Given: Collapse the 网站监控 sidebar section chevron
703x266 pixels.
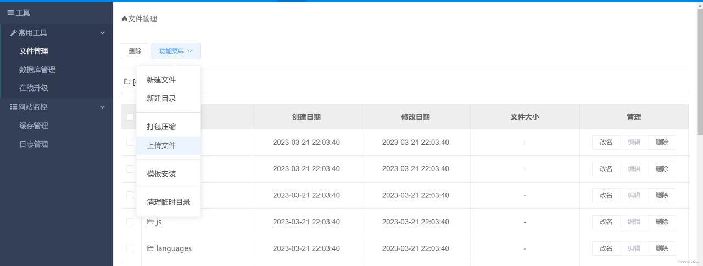Looking at the screenshot, I should (102, 107).
